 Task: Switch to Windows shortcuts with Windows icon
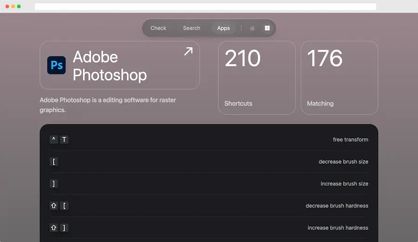click(x=267, y=28)
